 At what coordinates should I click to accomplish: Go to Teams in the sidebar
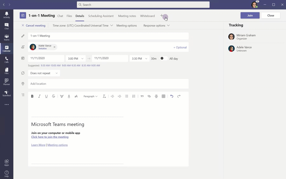(7, 38)
